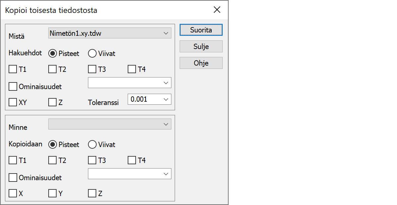Image resolution: width=397 pixels, height=205 pixels.
Task: Tick the T3 checkbox in Hakuehdot
Action: coord(92,69)
